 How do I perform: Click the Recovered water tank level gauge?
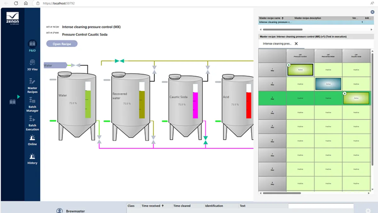coord(142,100)
